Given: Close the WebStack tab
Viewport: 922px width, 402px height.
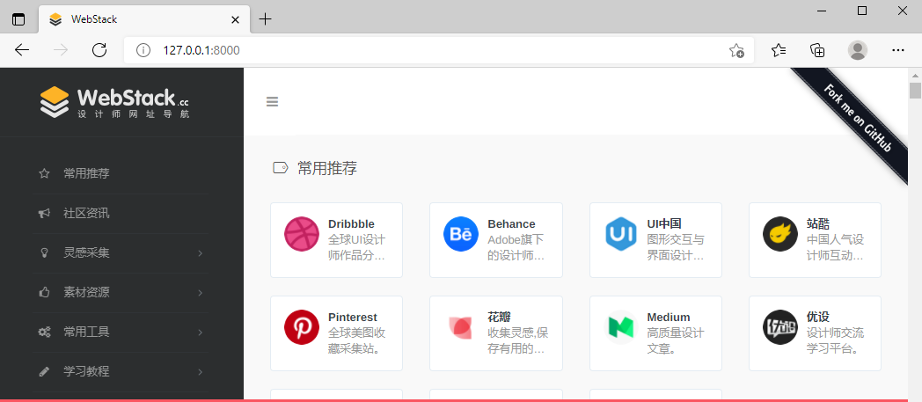Looking at the screenshot, I should point(235,19).
